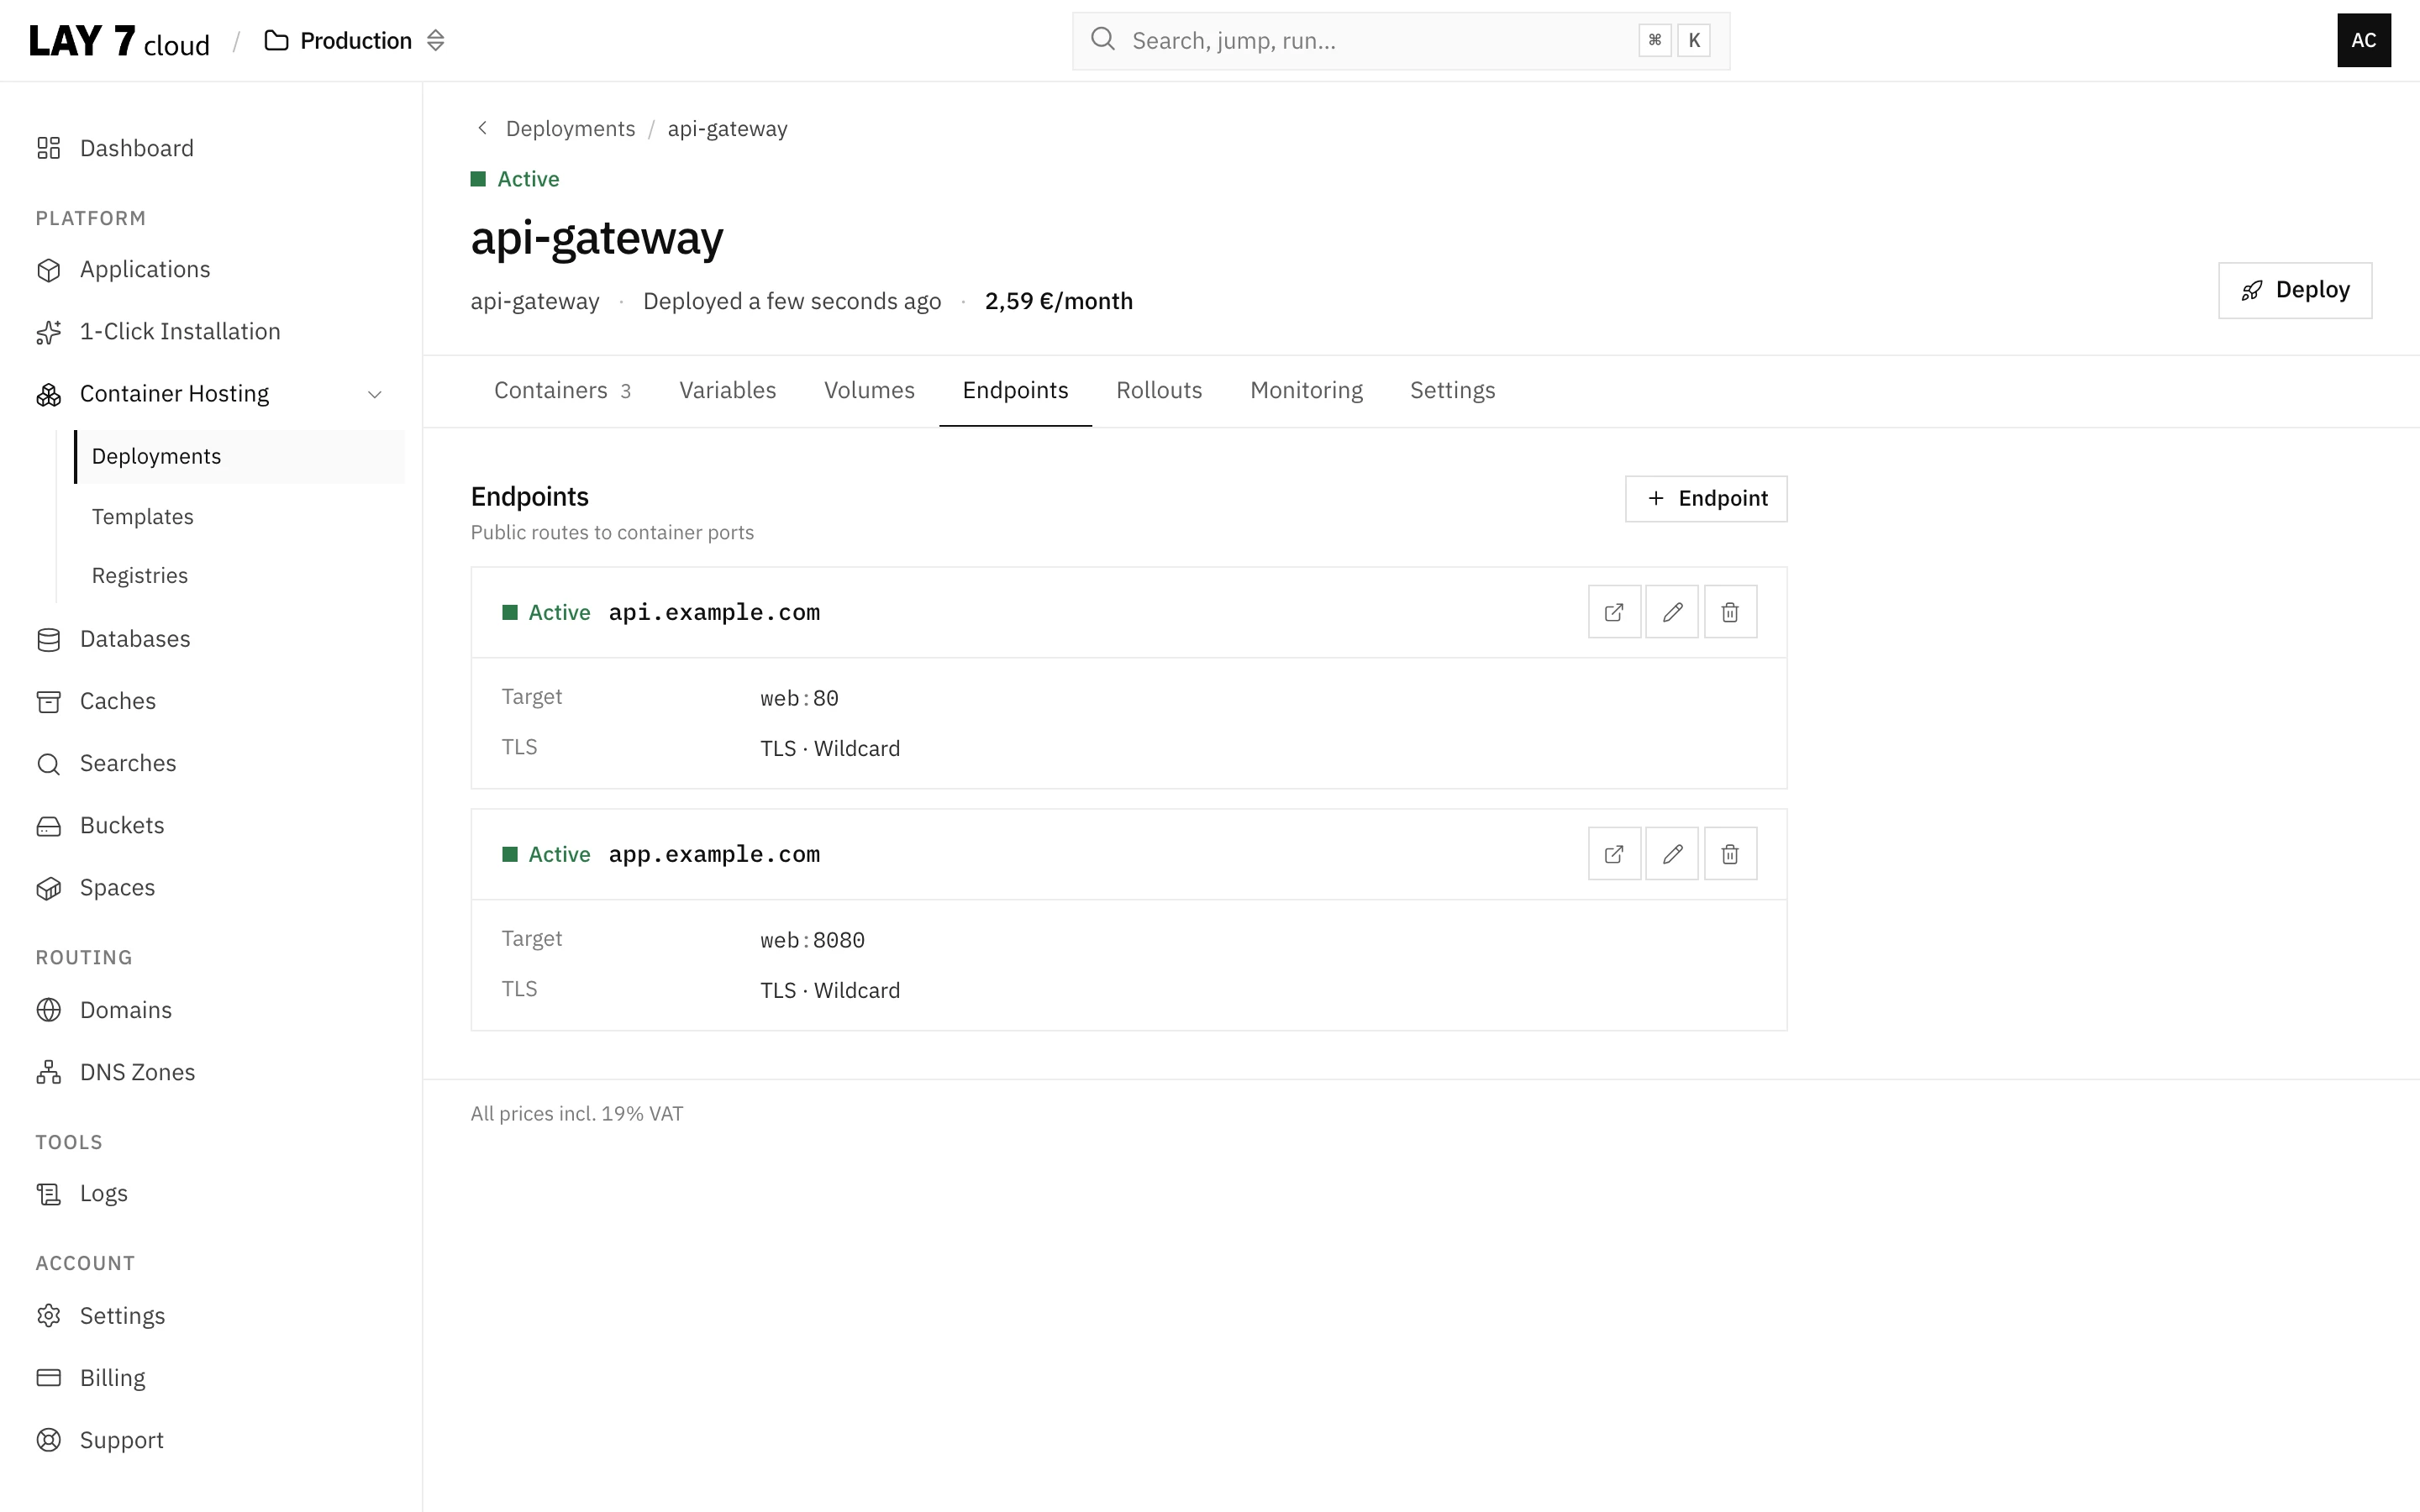Click the Container Hosting icon
The width and height of the screenshot is (2420, 1512).
(48, 394)
